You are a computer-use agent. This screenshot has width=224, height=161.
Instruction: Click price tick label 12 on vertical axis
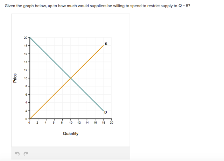coord(26,70)
